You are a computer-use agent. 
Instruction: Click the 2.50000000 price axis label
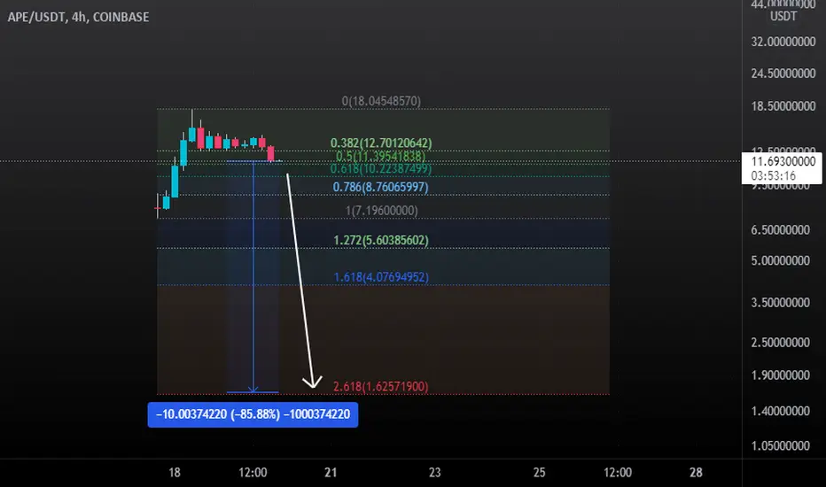coord(780,343)
